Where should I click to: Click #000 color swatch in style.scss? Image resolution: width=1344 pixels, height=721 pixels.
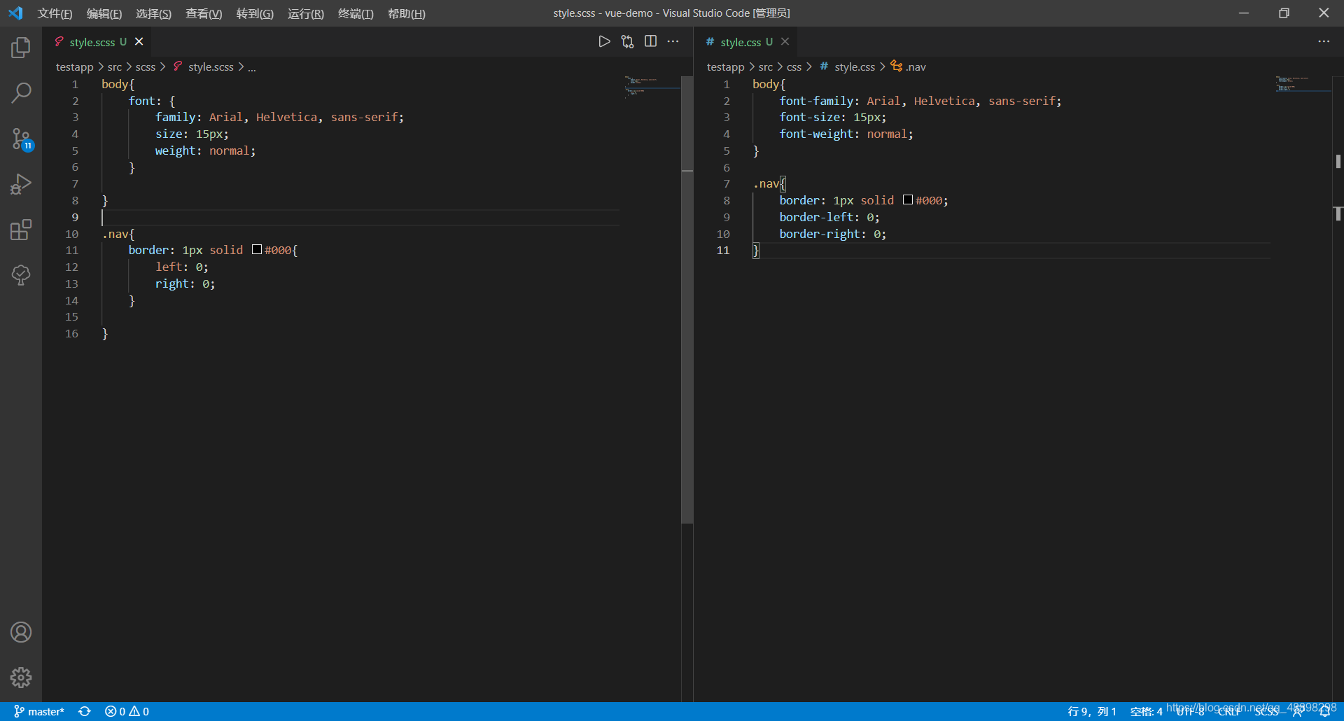tap(257, 250)
